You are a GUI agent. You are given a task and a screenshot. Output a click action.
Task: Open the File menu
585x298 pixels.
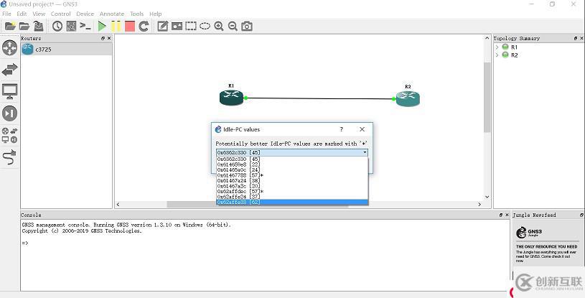6,14
